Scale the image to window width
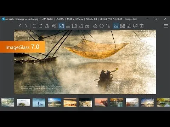The height and width of the screenshot is (127, 170). pyautogui.click(x=68, y=26)
